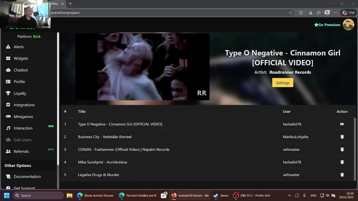Open Referrals in the sidebar
This screenshot has width=358, height=201.
click(21, 151)
